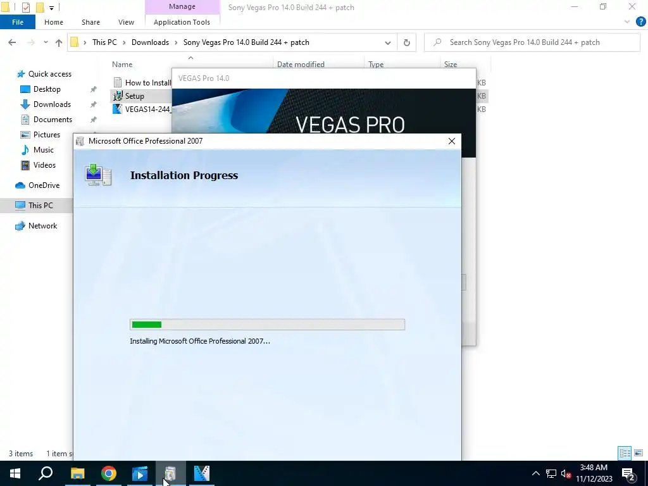Select This PC in the address breadcrumb

pos(104,42)
